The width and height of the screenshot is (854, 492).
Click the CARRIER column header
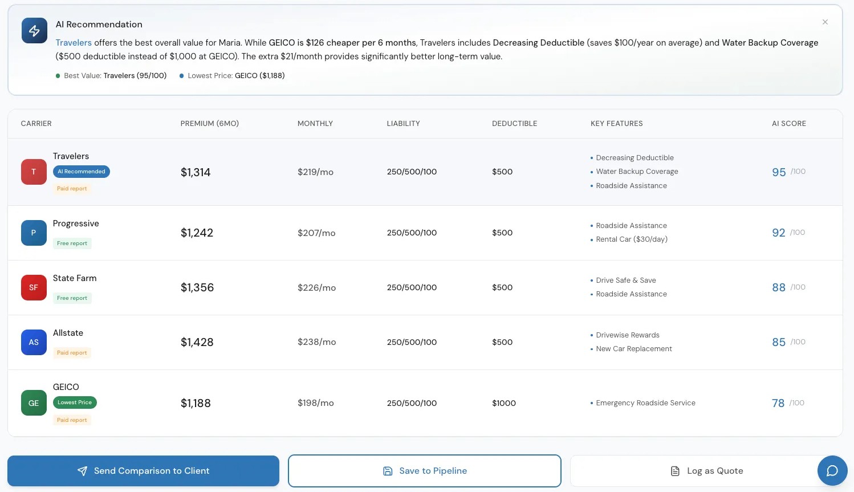(x=36, y=124)
